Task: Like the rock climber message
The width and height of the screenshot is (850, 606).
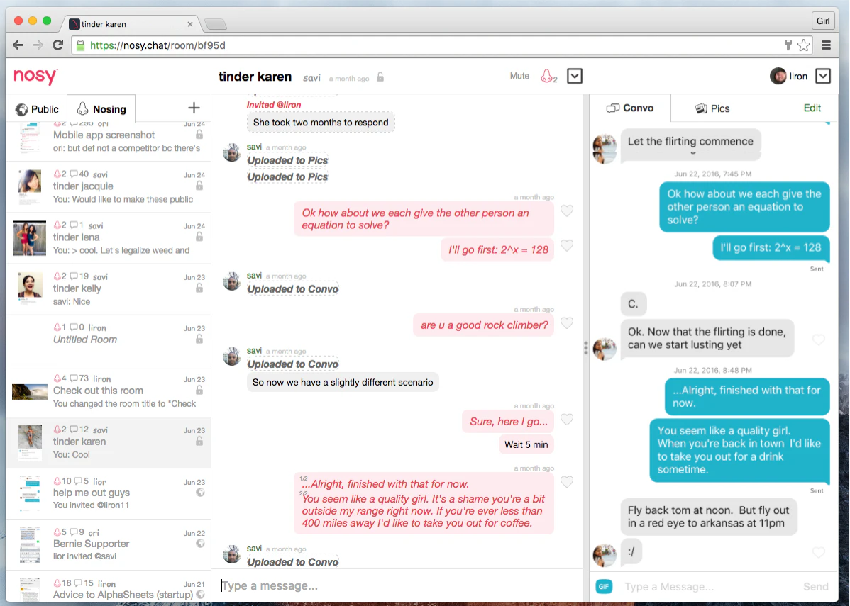Action: pos(566,323)
